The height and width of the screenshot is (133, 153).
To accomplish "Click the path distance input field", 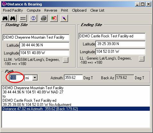I will pyautogui.click(x=16, y=78).
